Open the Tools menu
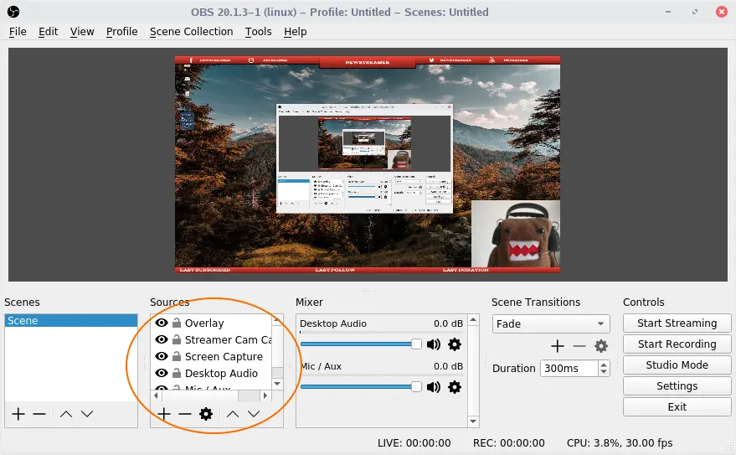Viewport: 736px width, 455px height. point(258,32)
